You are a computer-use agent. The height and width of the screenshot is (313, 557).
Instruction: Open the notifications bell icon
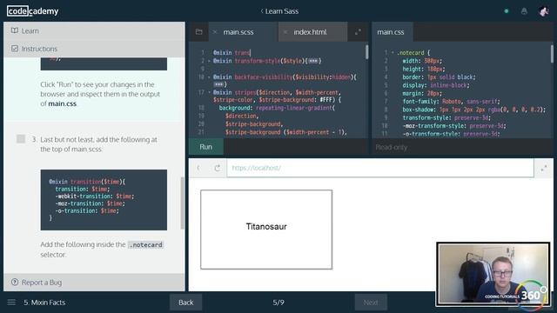(524, 11)
